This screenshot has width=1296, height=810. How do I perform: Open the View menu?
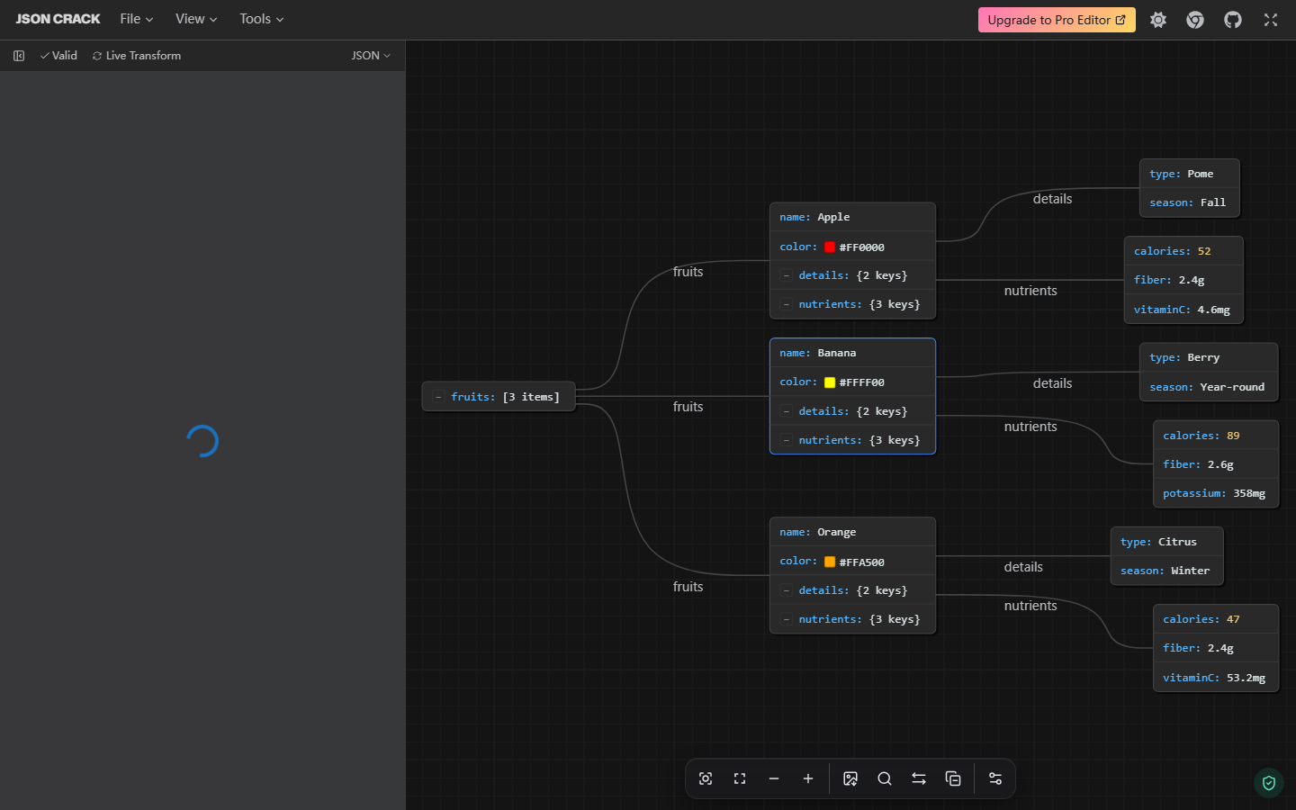pos(196,19)
